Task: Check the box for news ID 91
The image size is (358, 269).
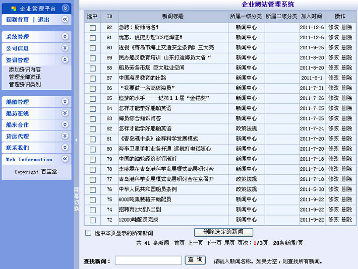Action: click(92, 38)
